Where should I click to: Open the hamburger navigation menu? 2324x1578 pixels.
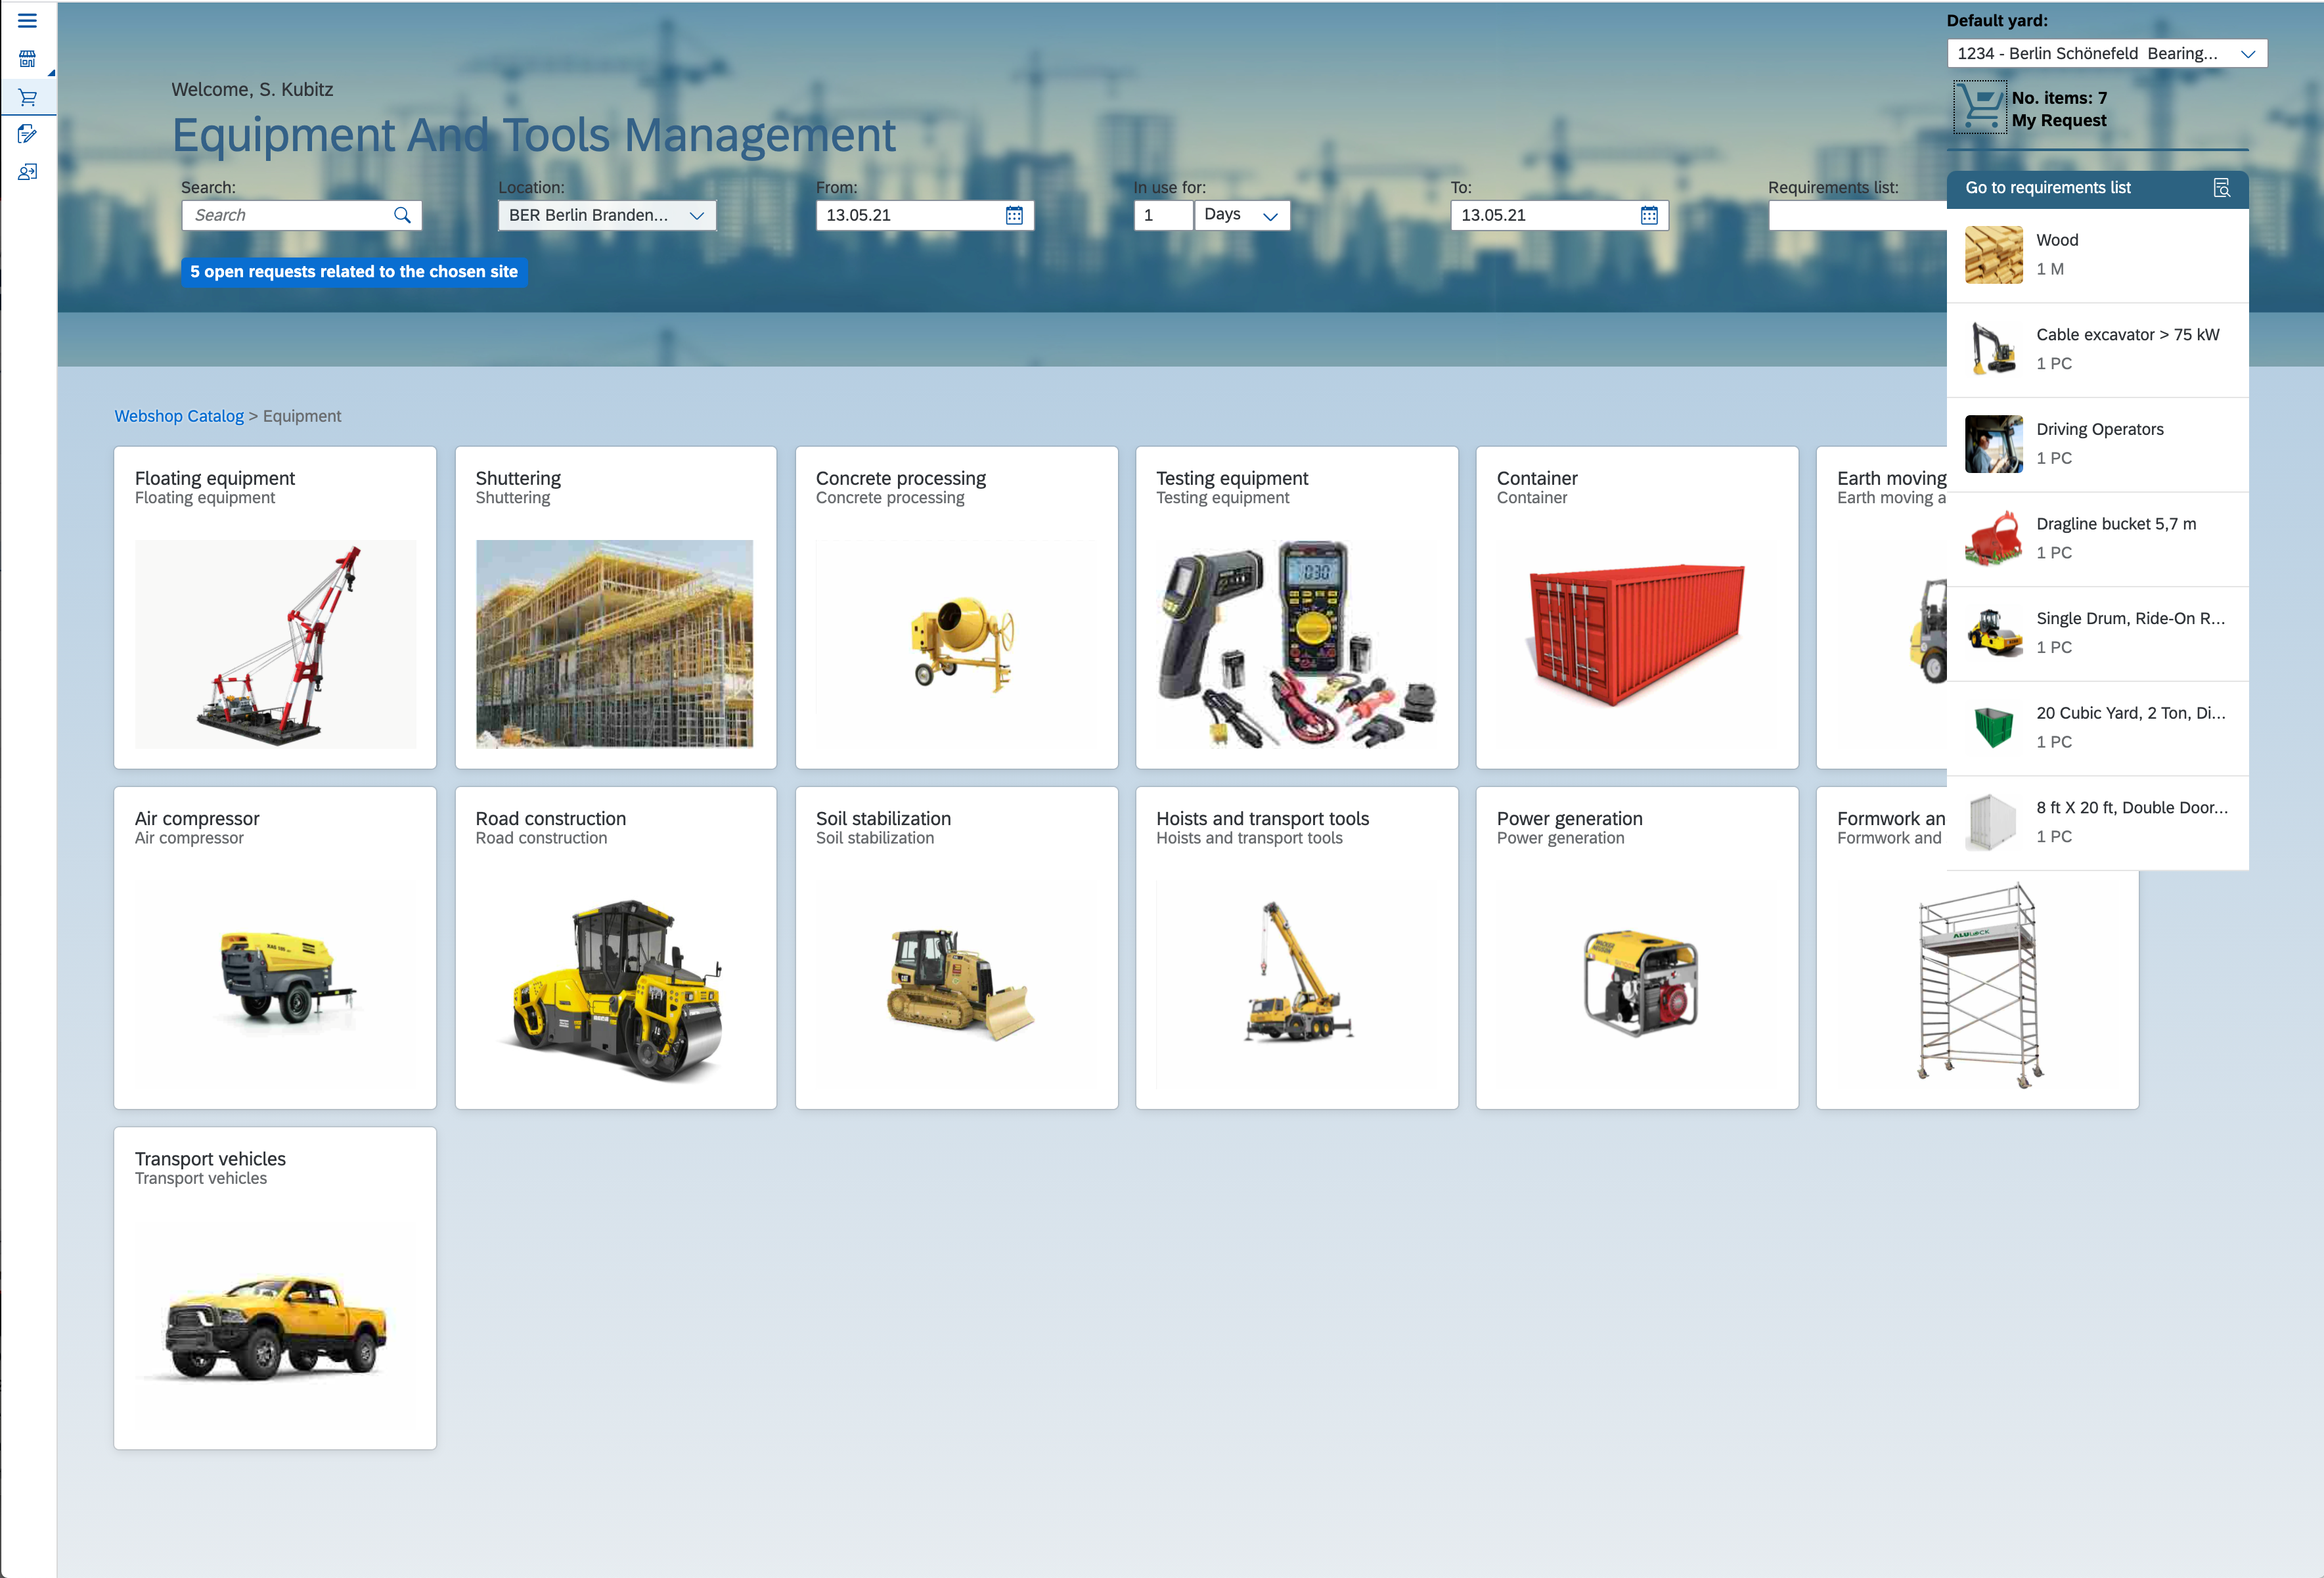pyautogui.click(x=27, y=20)
